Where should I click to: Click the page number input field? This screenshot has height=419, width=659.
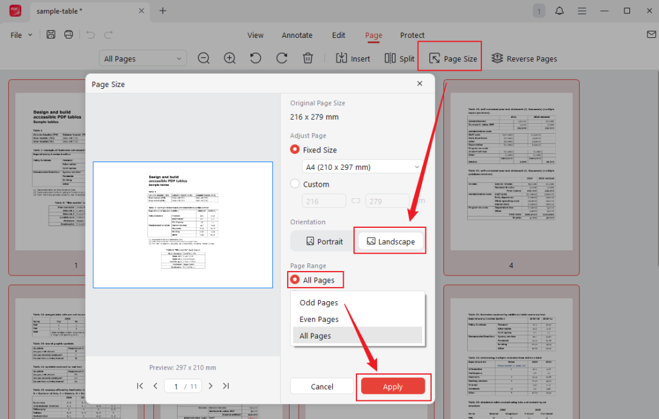(176, 386)
